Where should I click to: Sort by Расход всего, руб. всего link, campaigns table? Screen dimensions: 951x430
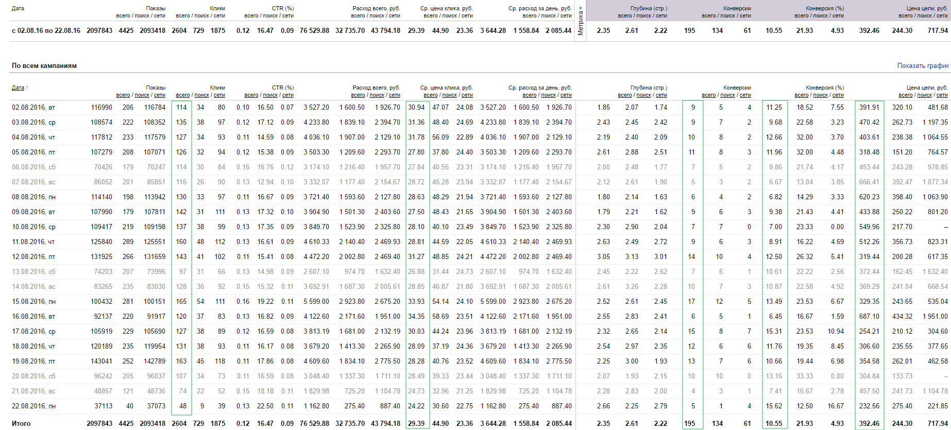click(x=358, y=95)
